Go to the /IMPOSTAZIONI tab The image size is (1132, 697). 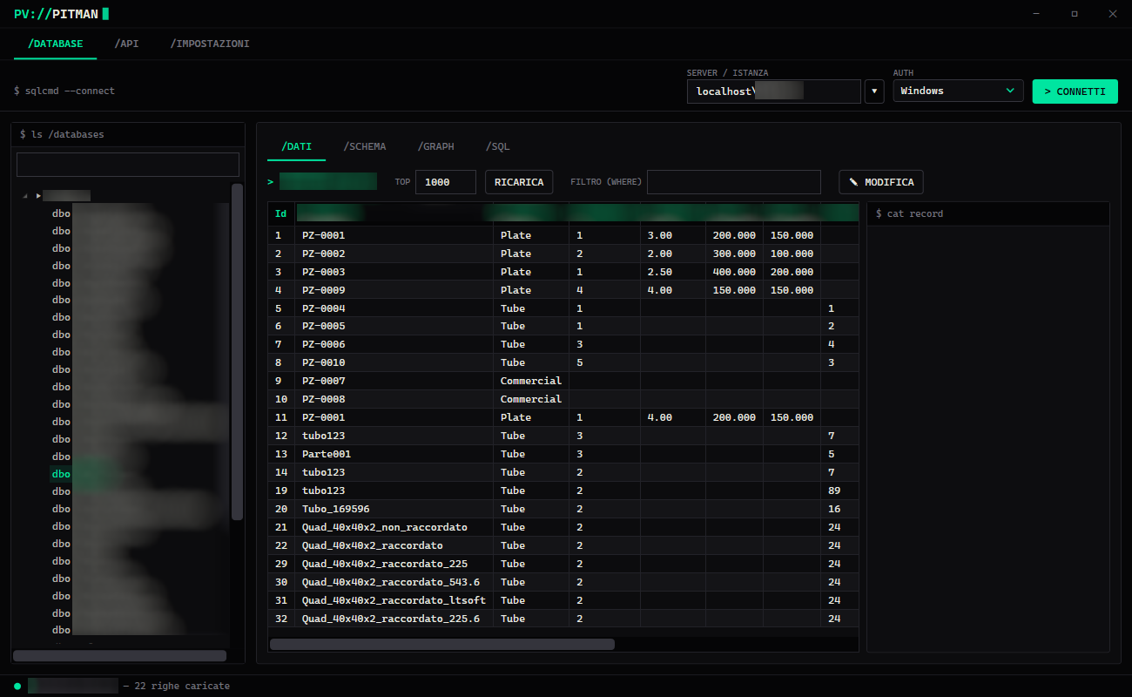[210, 44]
